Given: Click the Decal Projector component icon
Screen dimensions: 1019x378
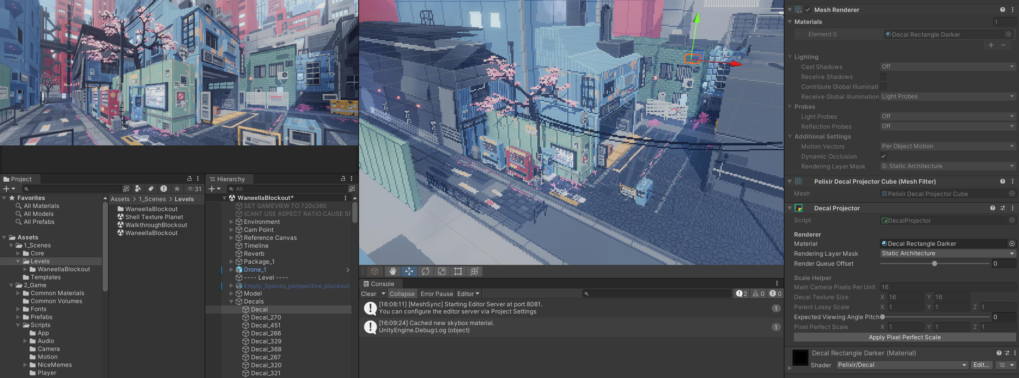Looking at the screenshot, I should [x=798, y=208].
